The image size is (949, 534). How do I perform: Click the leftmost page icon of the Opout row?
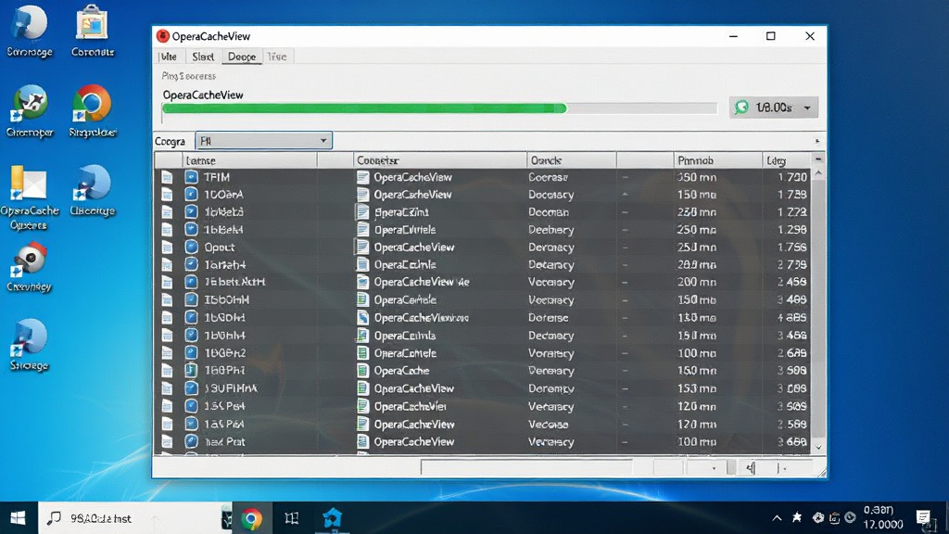pos(167,247)
